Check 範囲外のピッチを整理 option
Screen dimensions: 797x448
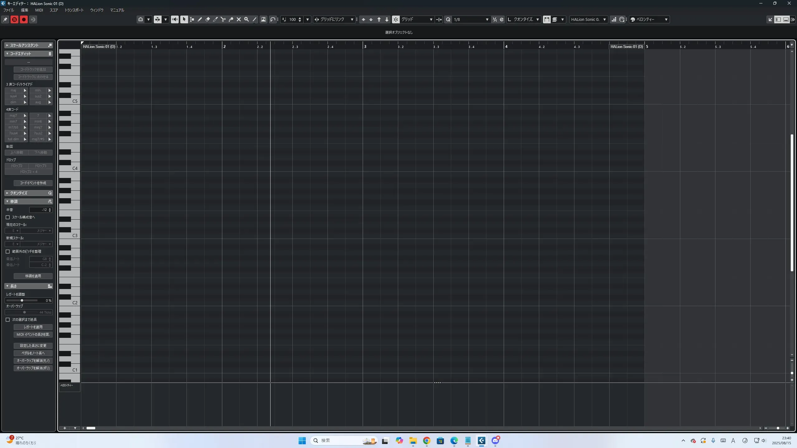click(x=8, y=251)
